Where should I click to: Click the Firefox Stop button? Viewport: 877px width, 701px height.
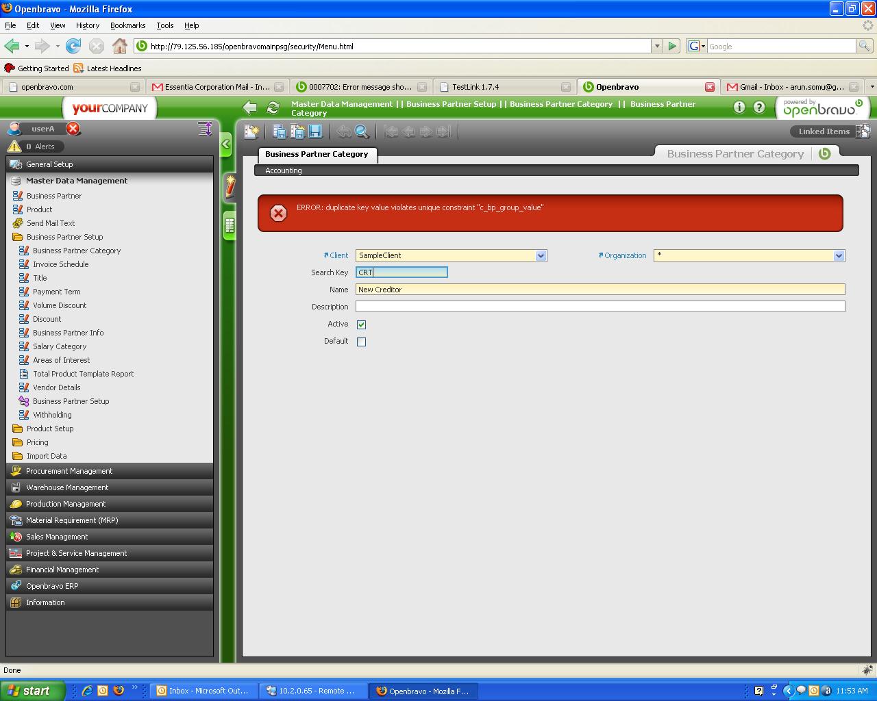pyautogui.click(x=97, y=46)
